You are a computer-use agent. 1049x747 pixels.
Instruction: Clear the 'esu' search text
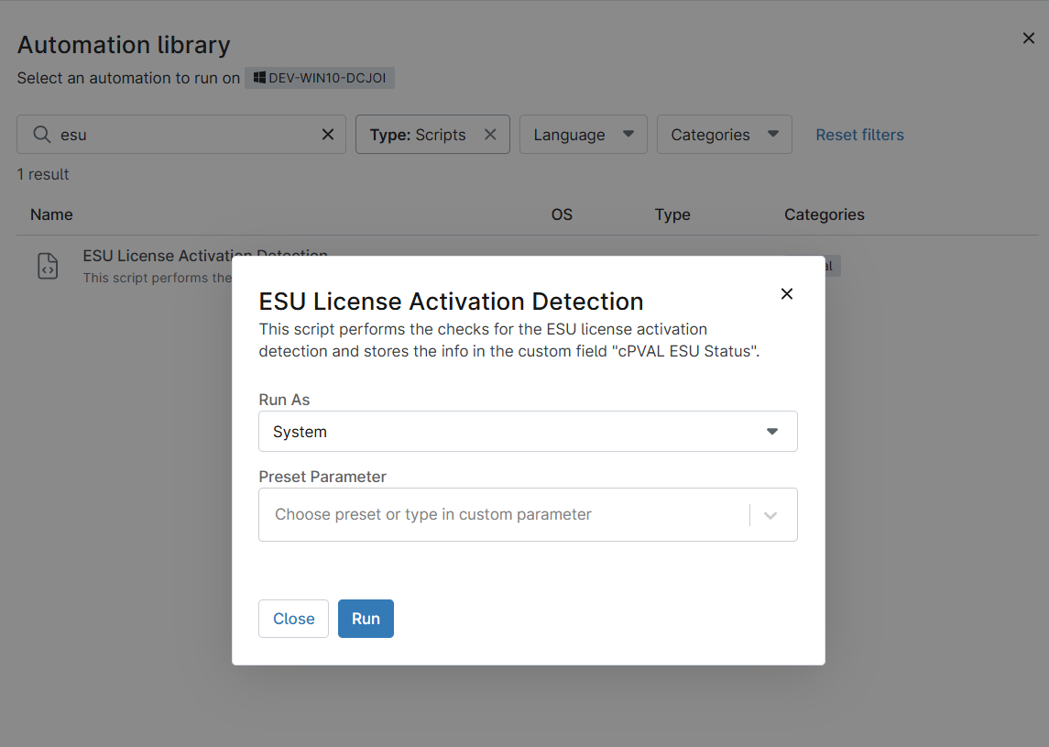click(327, 135)
